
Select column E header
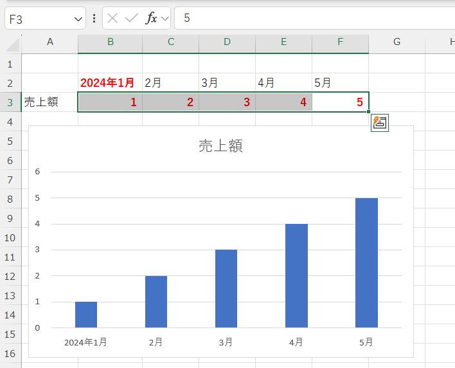[284, 42]
